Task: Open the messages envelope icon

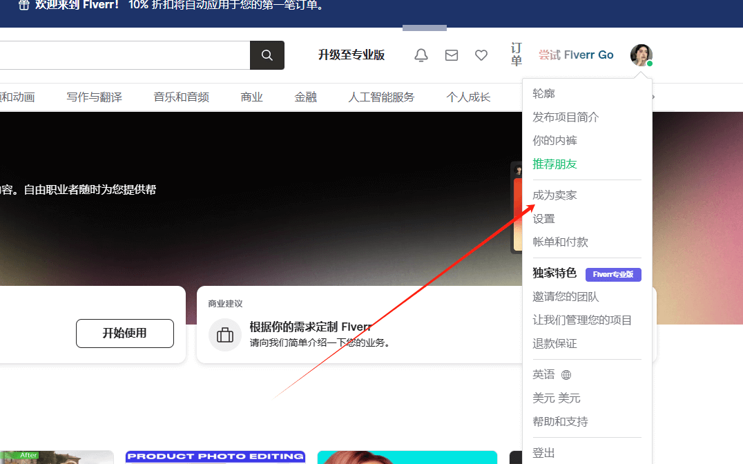Action: 451,55
